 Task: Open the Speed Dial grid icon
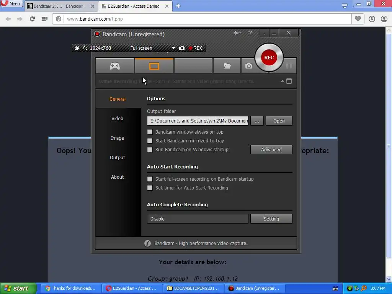coord(45,19)
